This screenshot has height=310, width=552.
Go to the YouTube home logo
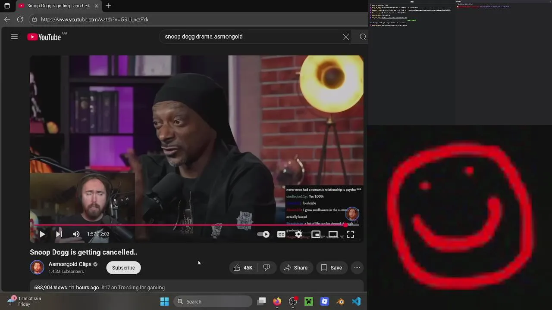pyautogui.click(x=44, y=37)
